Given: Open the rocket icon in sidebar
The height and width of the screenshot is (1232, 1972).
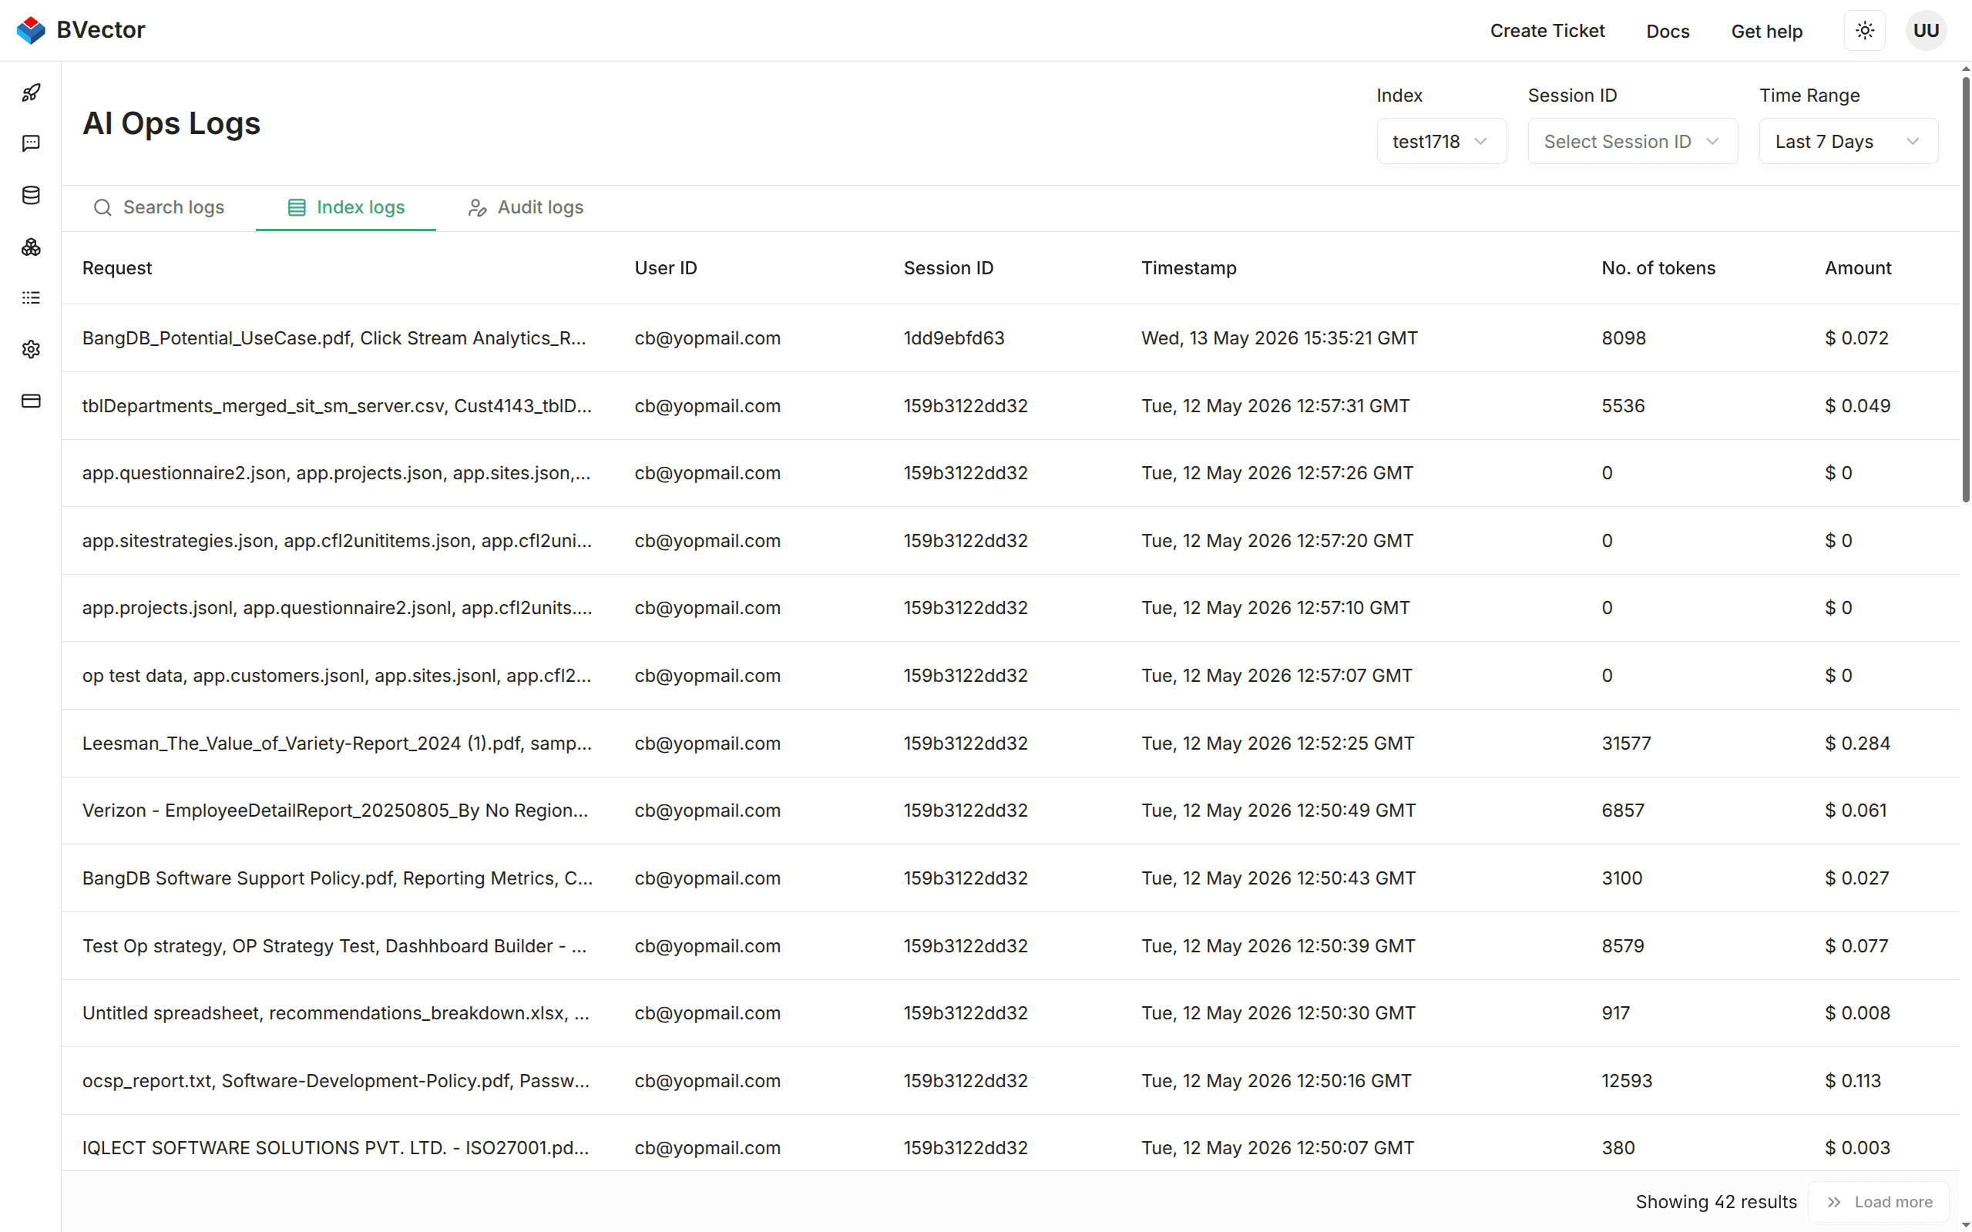Looking at the screenshot, I should (x=31, y=93).
